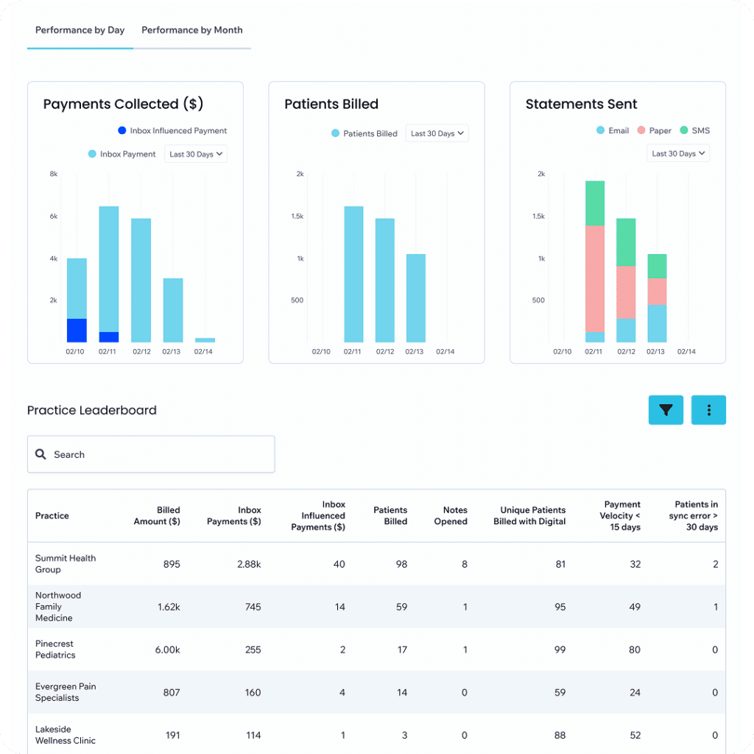Toggle the Patients Billed legend item

click(364, 133)
